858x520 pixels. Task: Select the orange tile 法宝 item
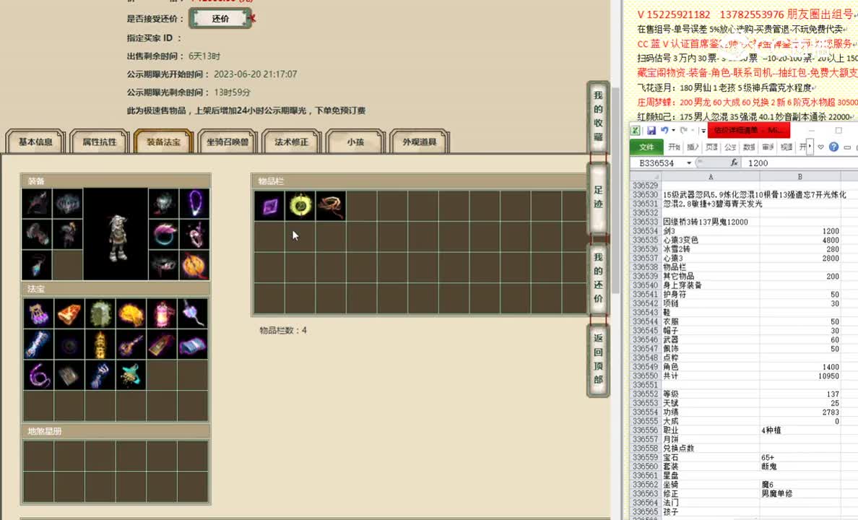pos(69,313)
